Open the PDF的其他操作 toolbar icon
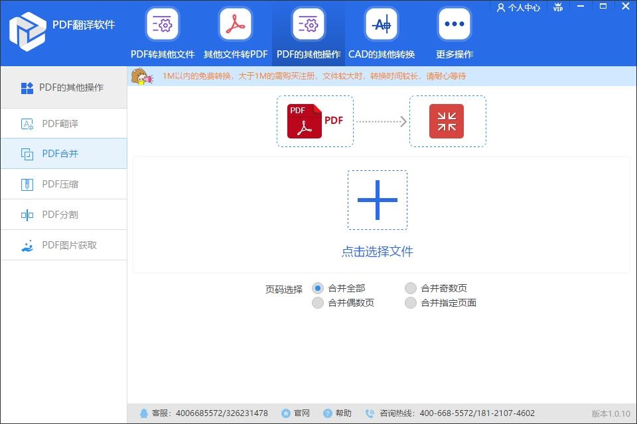Viewport: 637px width, 424px height. pos(308,25)
